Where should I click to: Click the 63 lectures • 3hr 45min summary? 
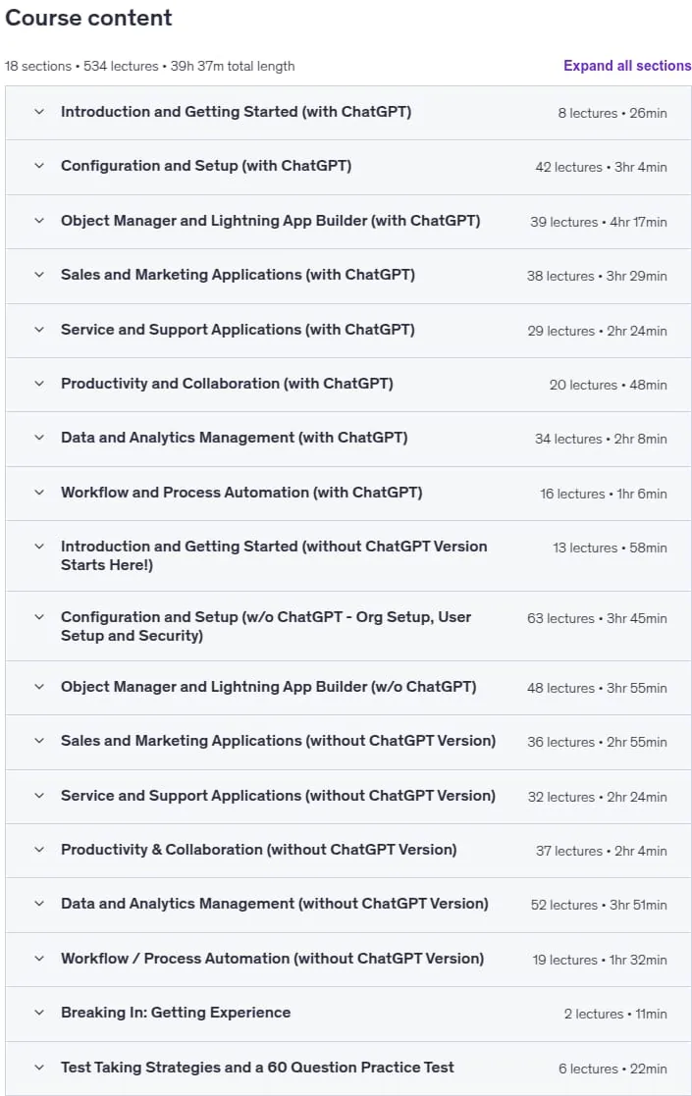[x=597, y=618]
